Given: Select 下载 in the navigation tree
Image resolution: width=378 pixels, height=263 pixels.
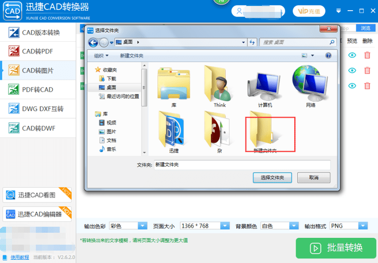Looking at the screenshot, I should coord(107,79).
